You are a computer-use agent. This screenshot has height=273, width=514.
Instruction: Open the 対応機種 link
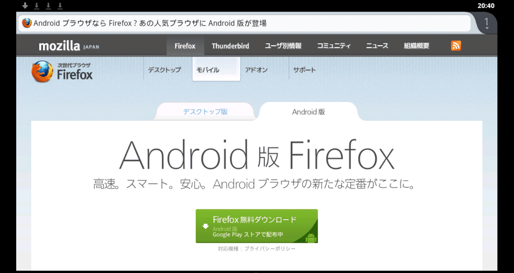click(228, 249)
